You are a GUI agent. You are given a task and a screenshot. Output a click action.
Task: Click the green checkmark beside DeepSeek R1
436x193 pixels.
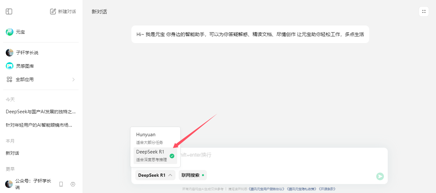coord(172,156)
